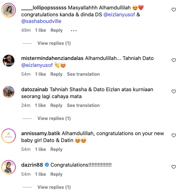179x194 pixels.
Task: Reply to mistermindahenziandalas comment
Action: coord(57,74)
